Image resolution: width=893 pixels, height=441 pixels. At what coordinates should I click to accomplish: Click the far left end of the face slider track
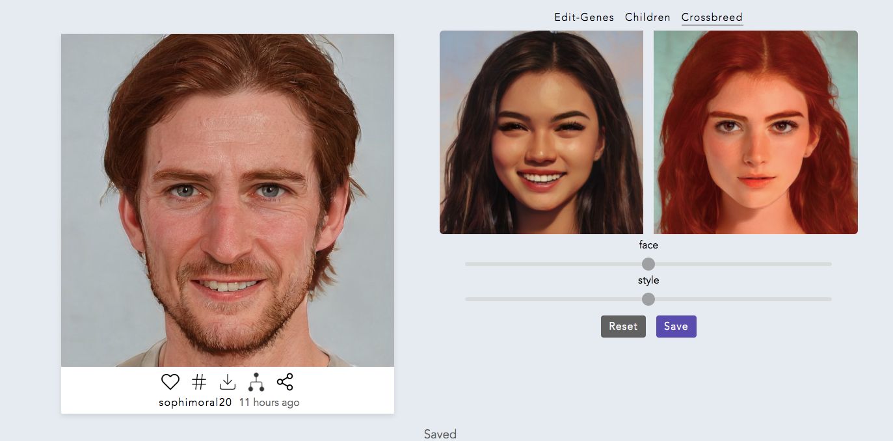point(468,264)
